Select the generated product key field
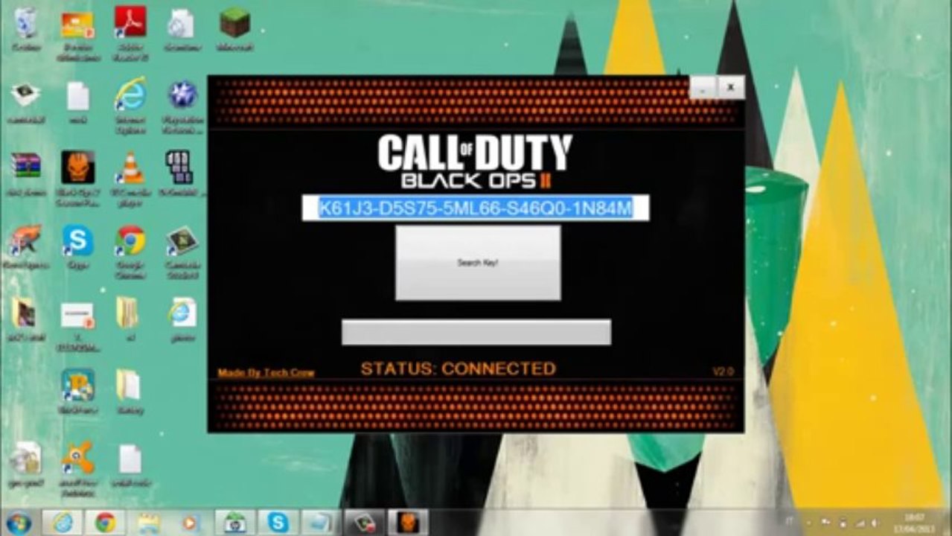The width and height of the screenshot is (952, 536). point(476,208)
